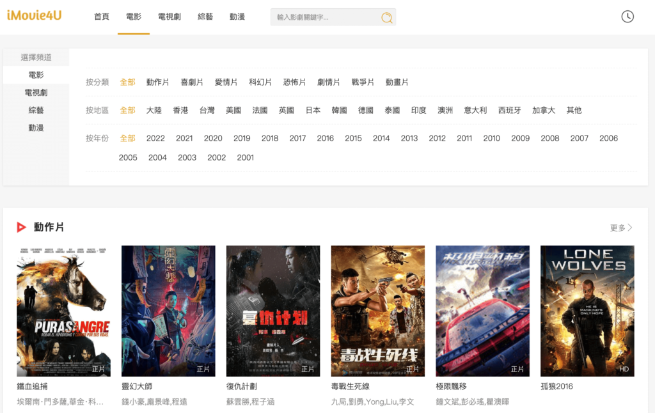Filter region by 澳洲
655x413 pixels.
pos(445,110)
